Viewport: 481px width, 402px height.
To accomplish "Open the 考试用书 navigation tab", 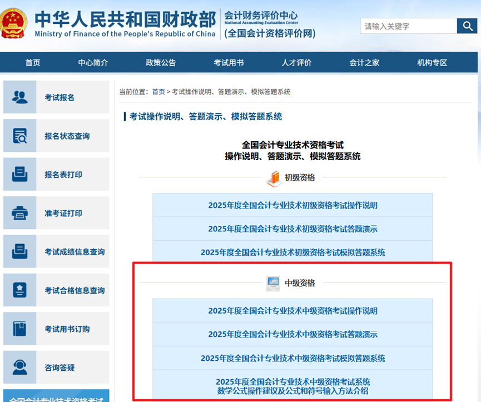I will click(x=229, y=63).
